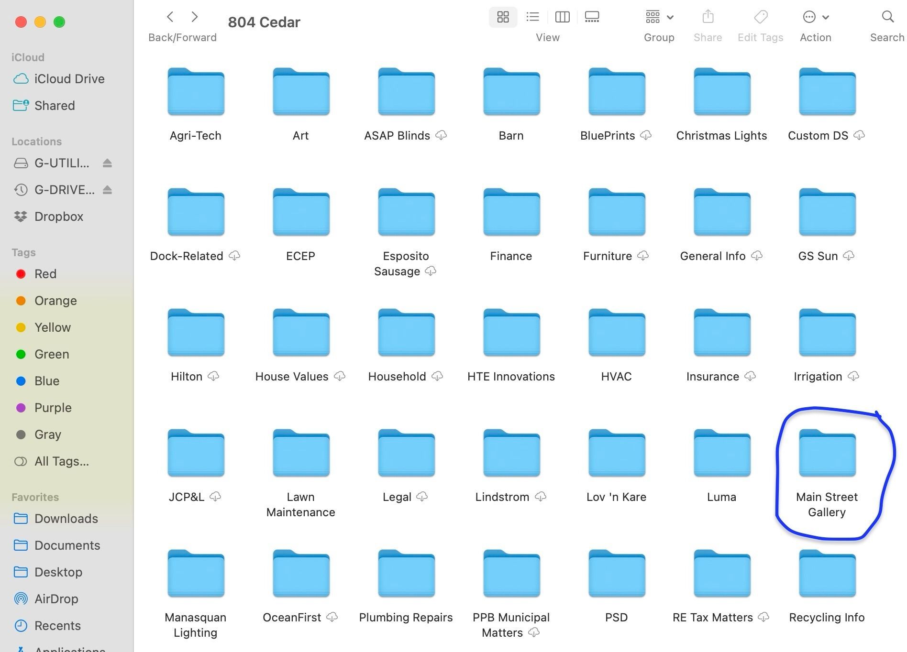Open AirDrop in the sidebar
The height and width of the screenshot is (652, 907).
(x=56, y=598)
